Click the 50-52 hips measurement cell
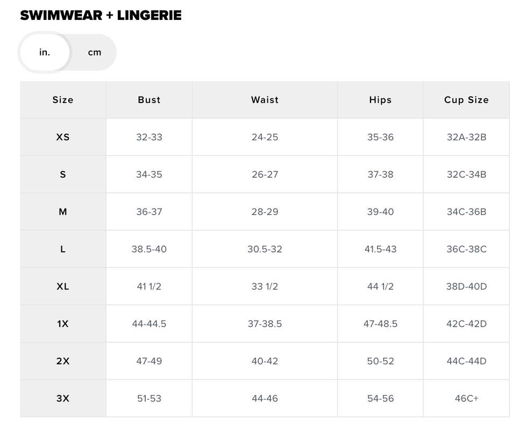This screenshot has height=433, width=527. [x=380, y=361]
